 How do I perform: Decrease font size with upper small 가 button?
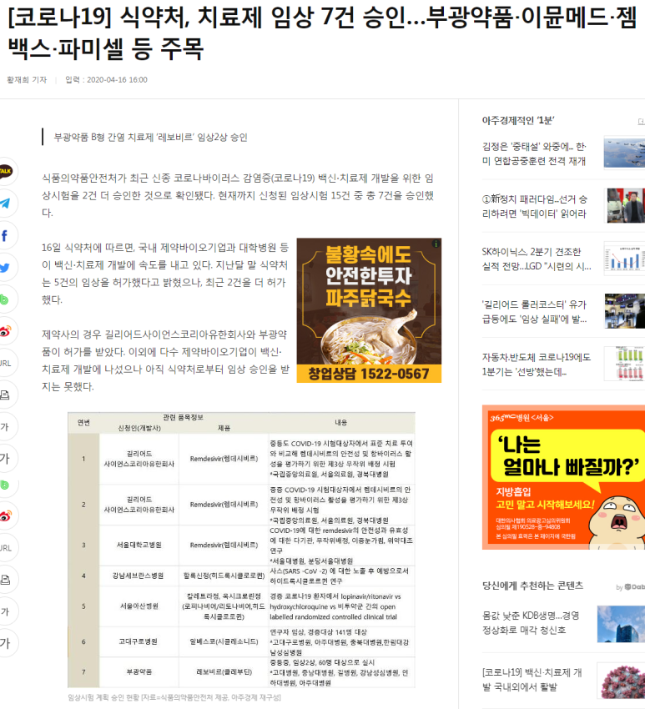[x=4, y=426]
